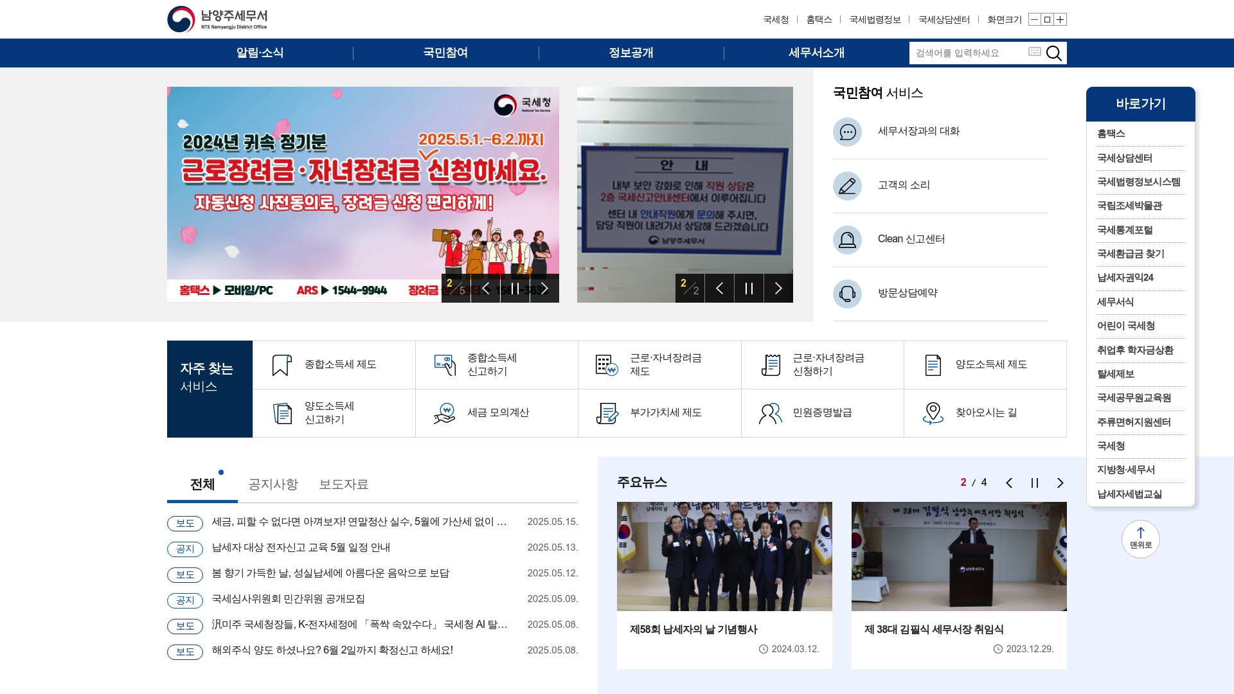Increase screen size with the plus button
1234x694 pixels.
click(1060, 19)
